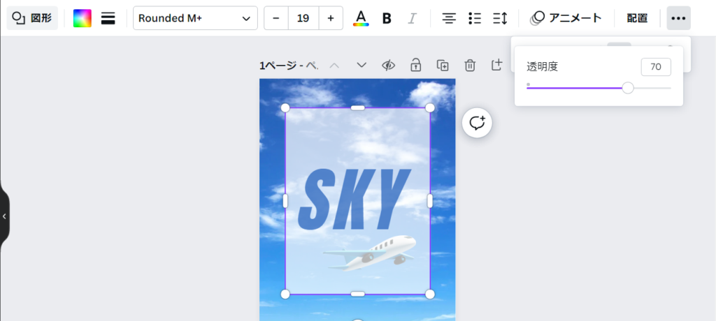Click the 透明度 value field showing 70
This screenshot has width=716, height=321.
pos(656,67)
